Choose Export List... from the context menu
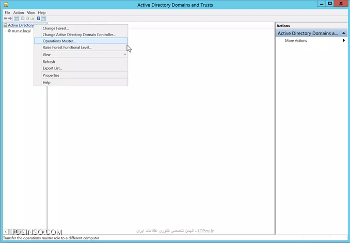The width and height of the screenshot is (350, 243). point(81,68)
